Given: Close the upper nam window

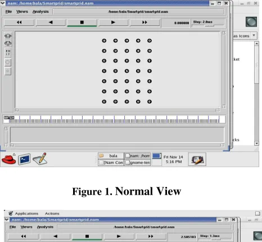Looking at the screenshot, I should coord(226,3).
